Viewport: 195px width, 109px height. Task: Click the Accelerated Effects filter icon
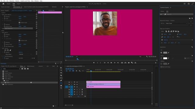tap(22, 69)
